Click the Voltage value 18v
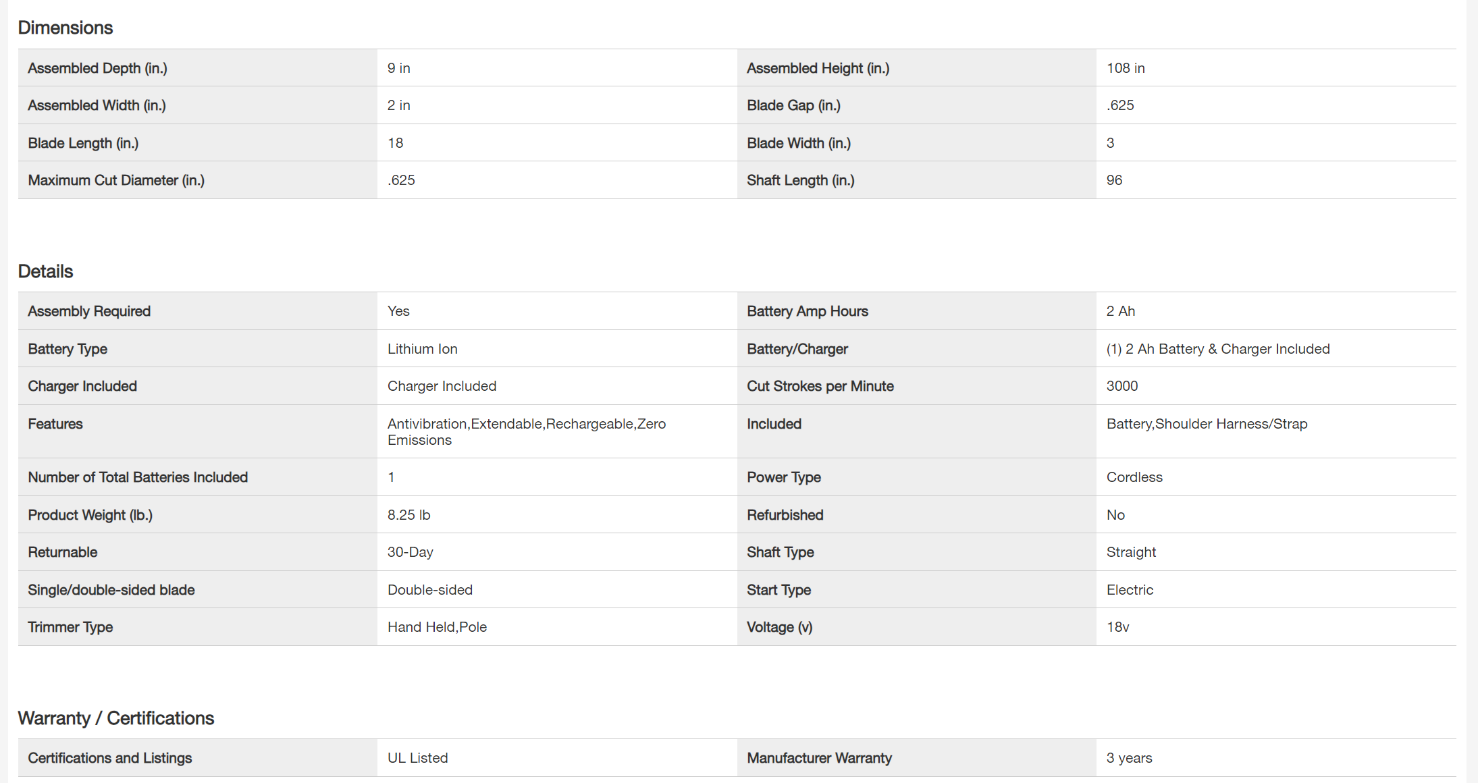The height and width of the screenshot is (783, 1478). (1117, 627)
